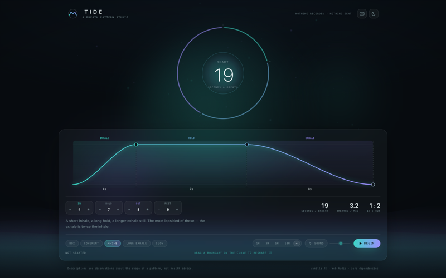Click the EXHALE label above the curve
Screen dimensions: 446x278
point(310,138)
